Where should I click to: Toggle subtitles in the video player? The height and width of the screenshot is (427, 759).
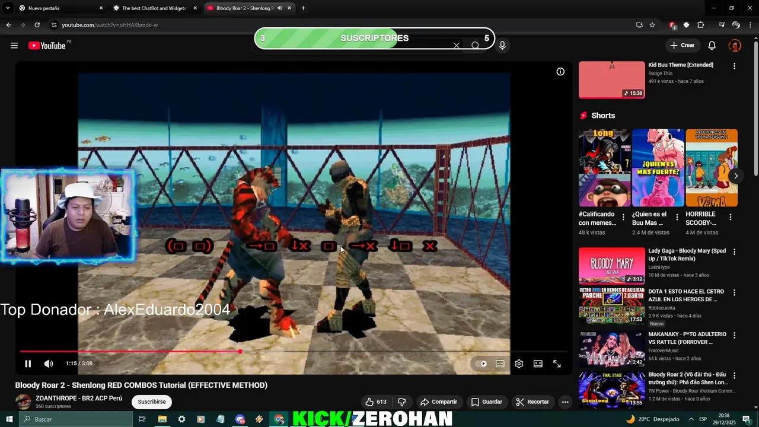tap(500, 364)
